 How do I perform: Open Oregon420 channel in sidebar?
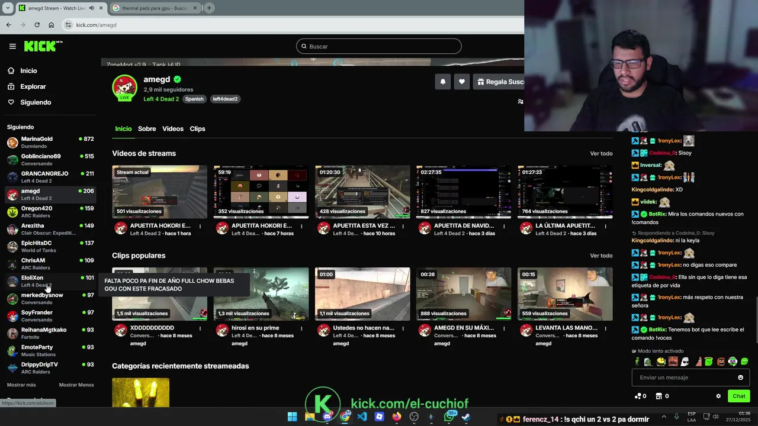[x=50, y=212]
